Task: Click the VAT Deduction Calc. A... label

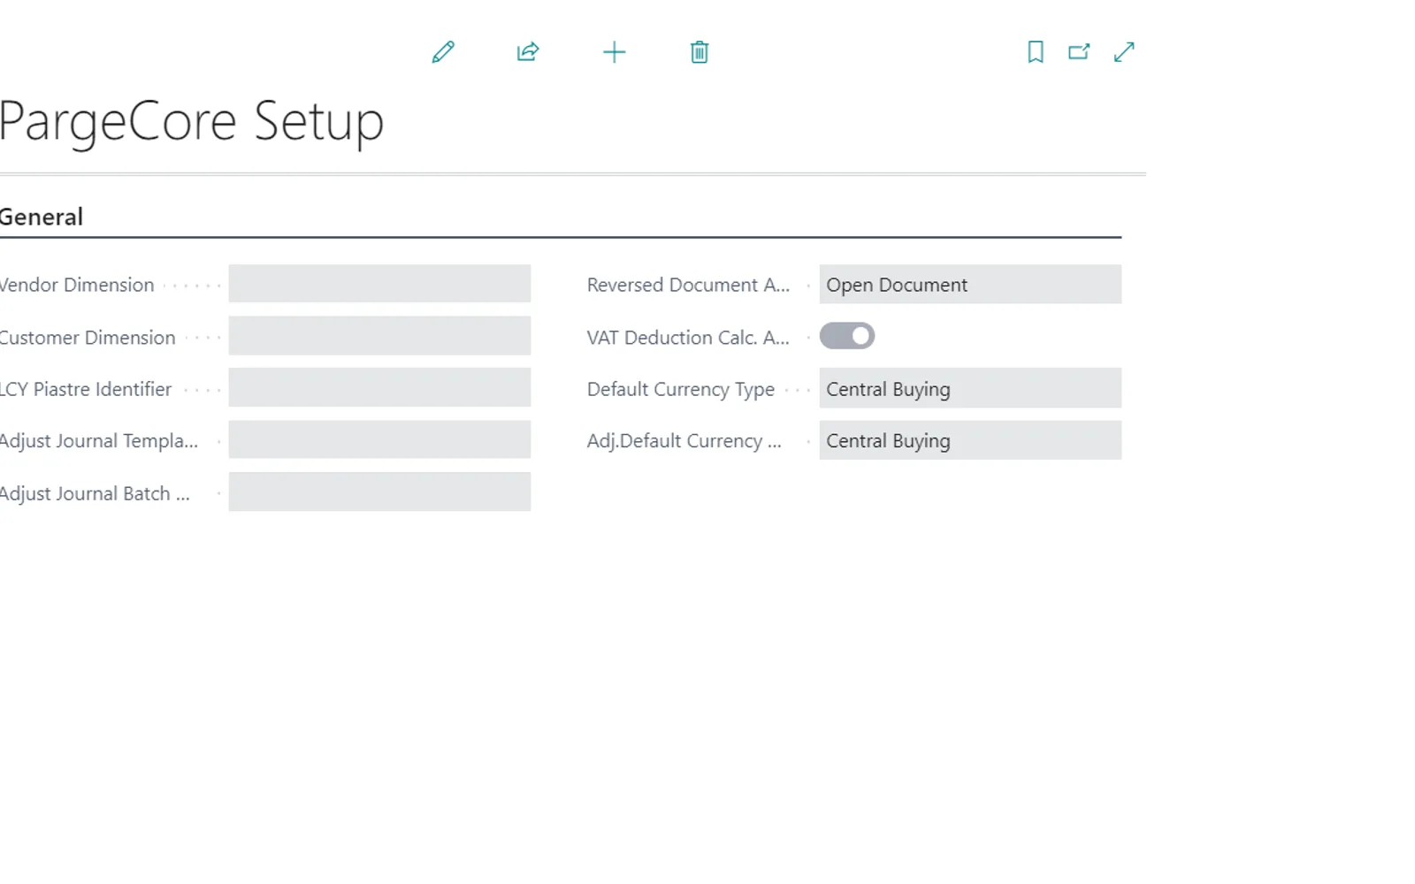Action: click(688, 338)
